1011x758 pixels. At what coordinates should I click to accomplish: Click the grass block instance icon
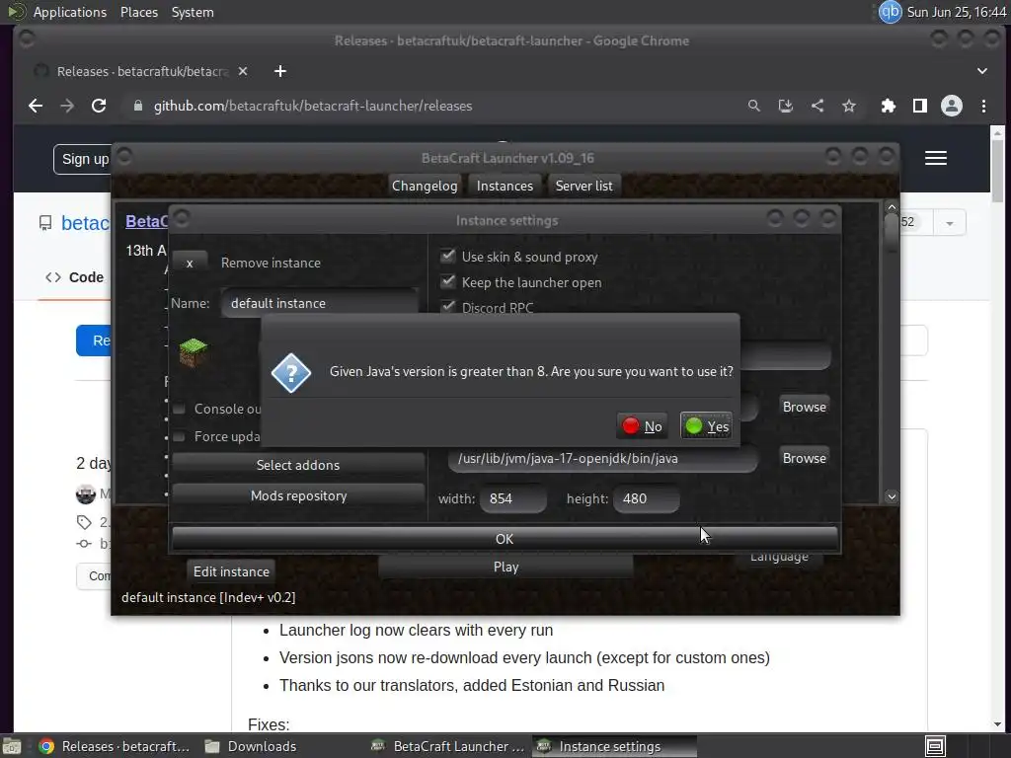point(193,352)
